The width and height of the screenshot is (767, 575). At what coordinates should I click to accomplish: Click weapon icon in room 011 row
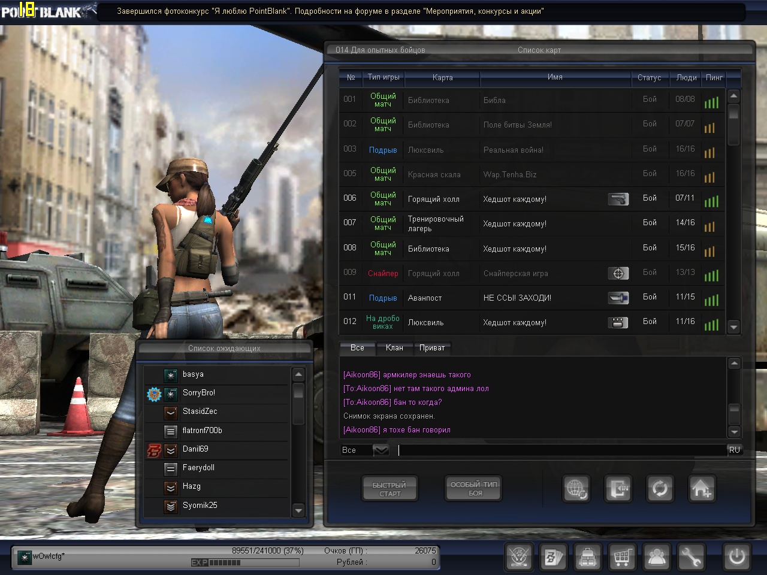[618, 298]
